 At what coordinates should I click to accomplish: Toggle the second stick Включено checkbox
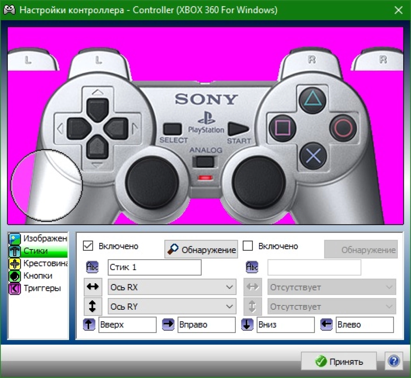pyautogui.click(x=248, y=246)
